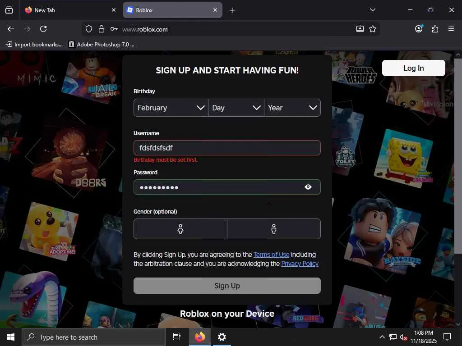Toggle password visibility eye icon

coord(308,187)
